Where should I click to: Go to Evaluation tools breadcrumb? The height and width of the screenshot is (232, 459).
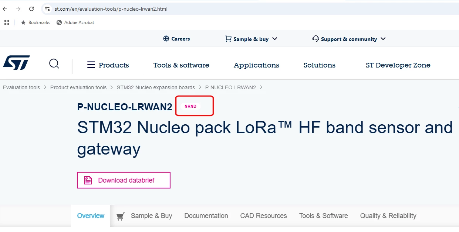point(21,87)
